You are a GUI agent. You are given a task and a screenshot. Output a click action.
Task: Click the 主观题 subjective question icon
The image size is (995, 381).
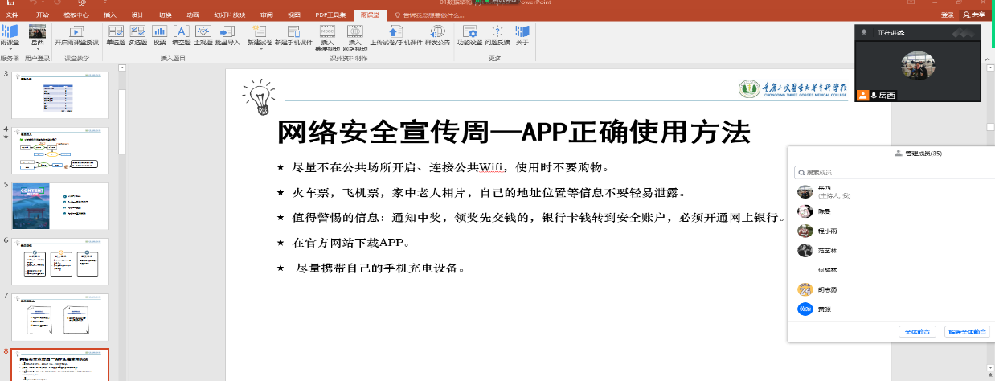pos(203,35)
